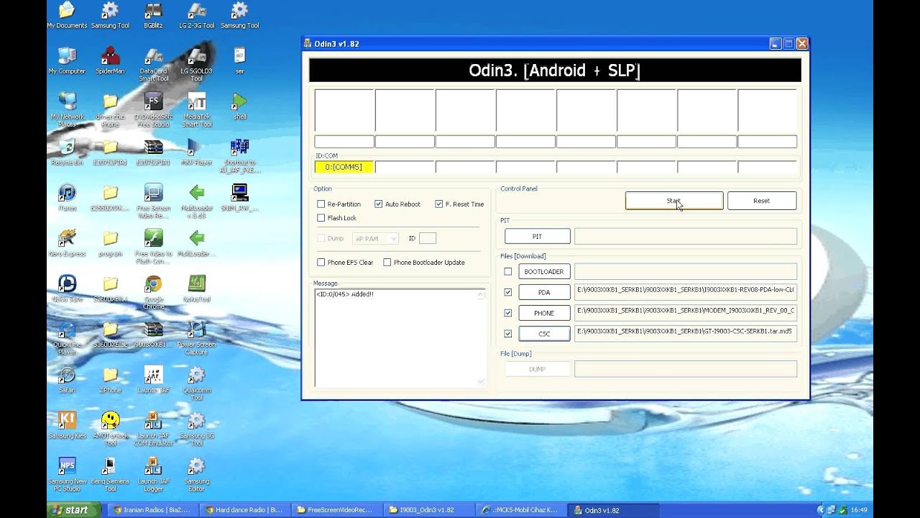920x518 pixels.
Task: Click the PIT file button
Action: [x=538, y=237]
